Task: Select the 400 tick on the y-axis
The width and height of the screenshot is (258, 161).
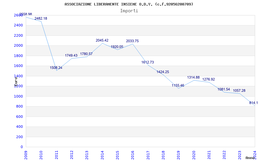Action: (x=20, y=127)
